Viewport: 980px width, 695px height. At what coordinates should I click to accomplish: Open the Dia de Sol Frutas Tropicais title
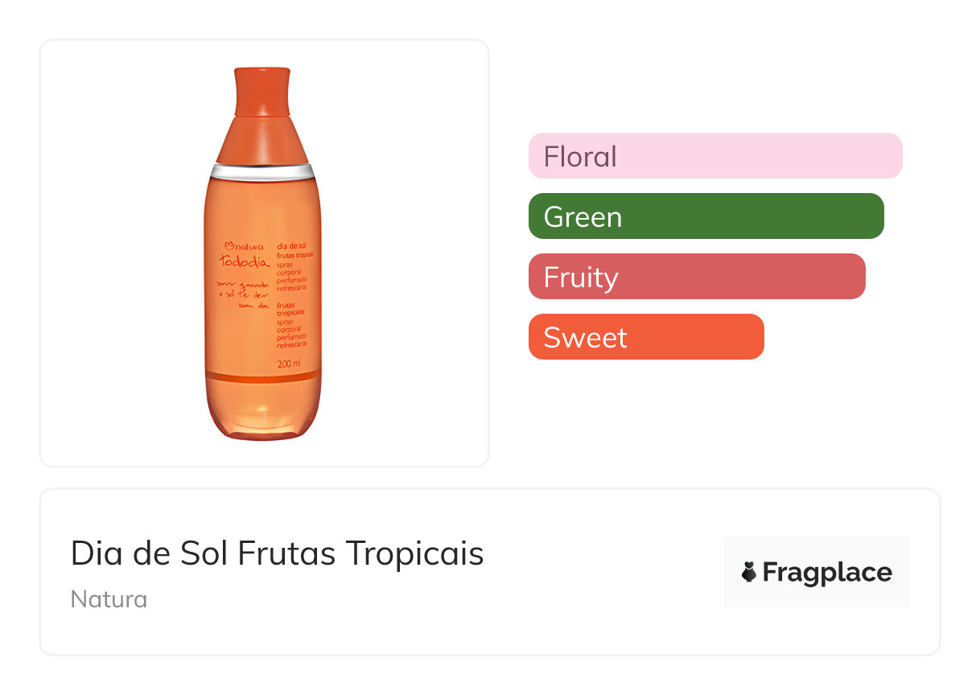(277, 553)
